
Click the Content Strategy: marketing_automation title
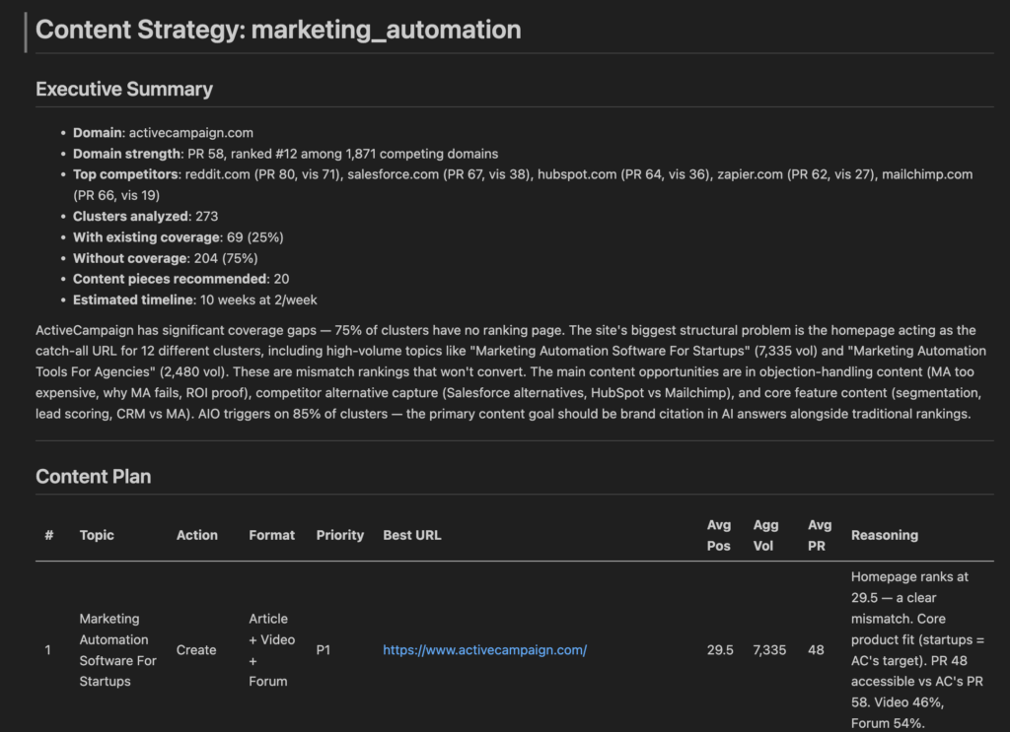point(278,30)
